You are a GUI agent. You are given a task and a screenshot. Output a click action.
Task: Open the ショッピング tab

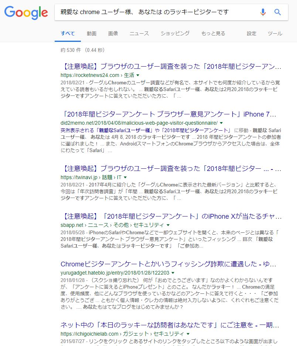pyautogui.click(x=175, y=34)
